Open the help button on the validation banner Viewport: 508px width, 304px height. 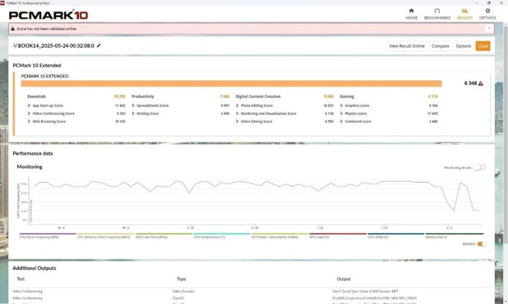click(x=489, y=28)
